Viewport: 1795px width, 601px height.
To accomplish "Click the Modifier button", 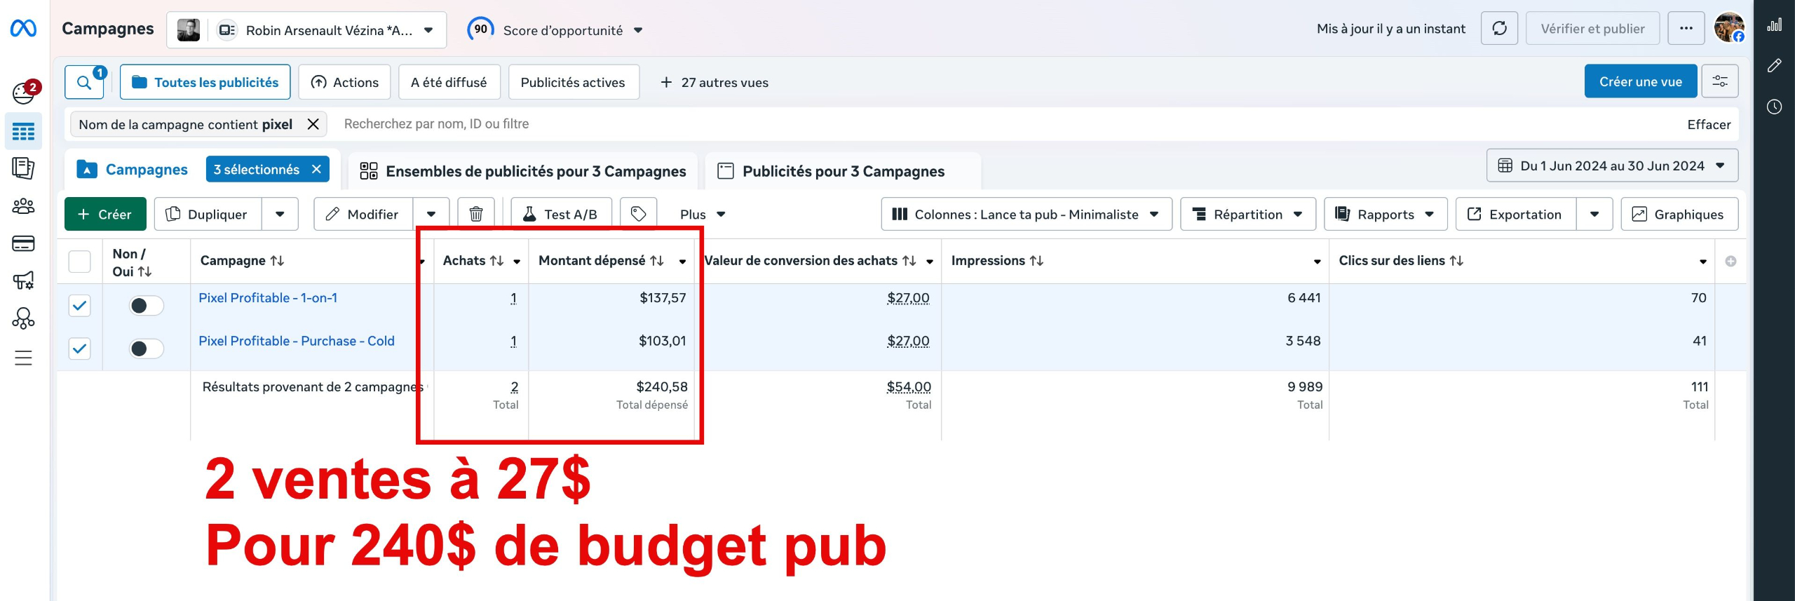I will [x=363, y=214].
